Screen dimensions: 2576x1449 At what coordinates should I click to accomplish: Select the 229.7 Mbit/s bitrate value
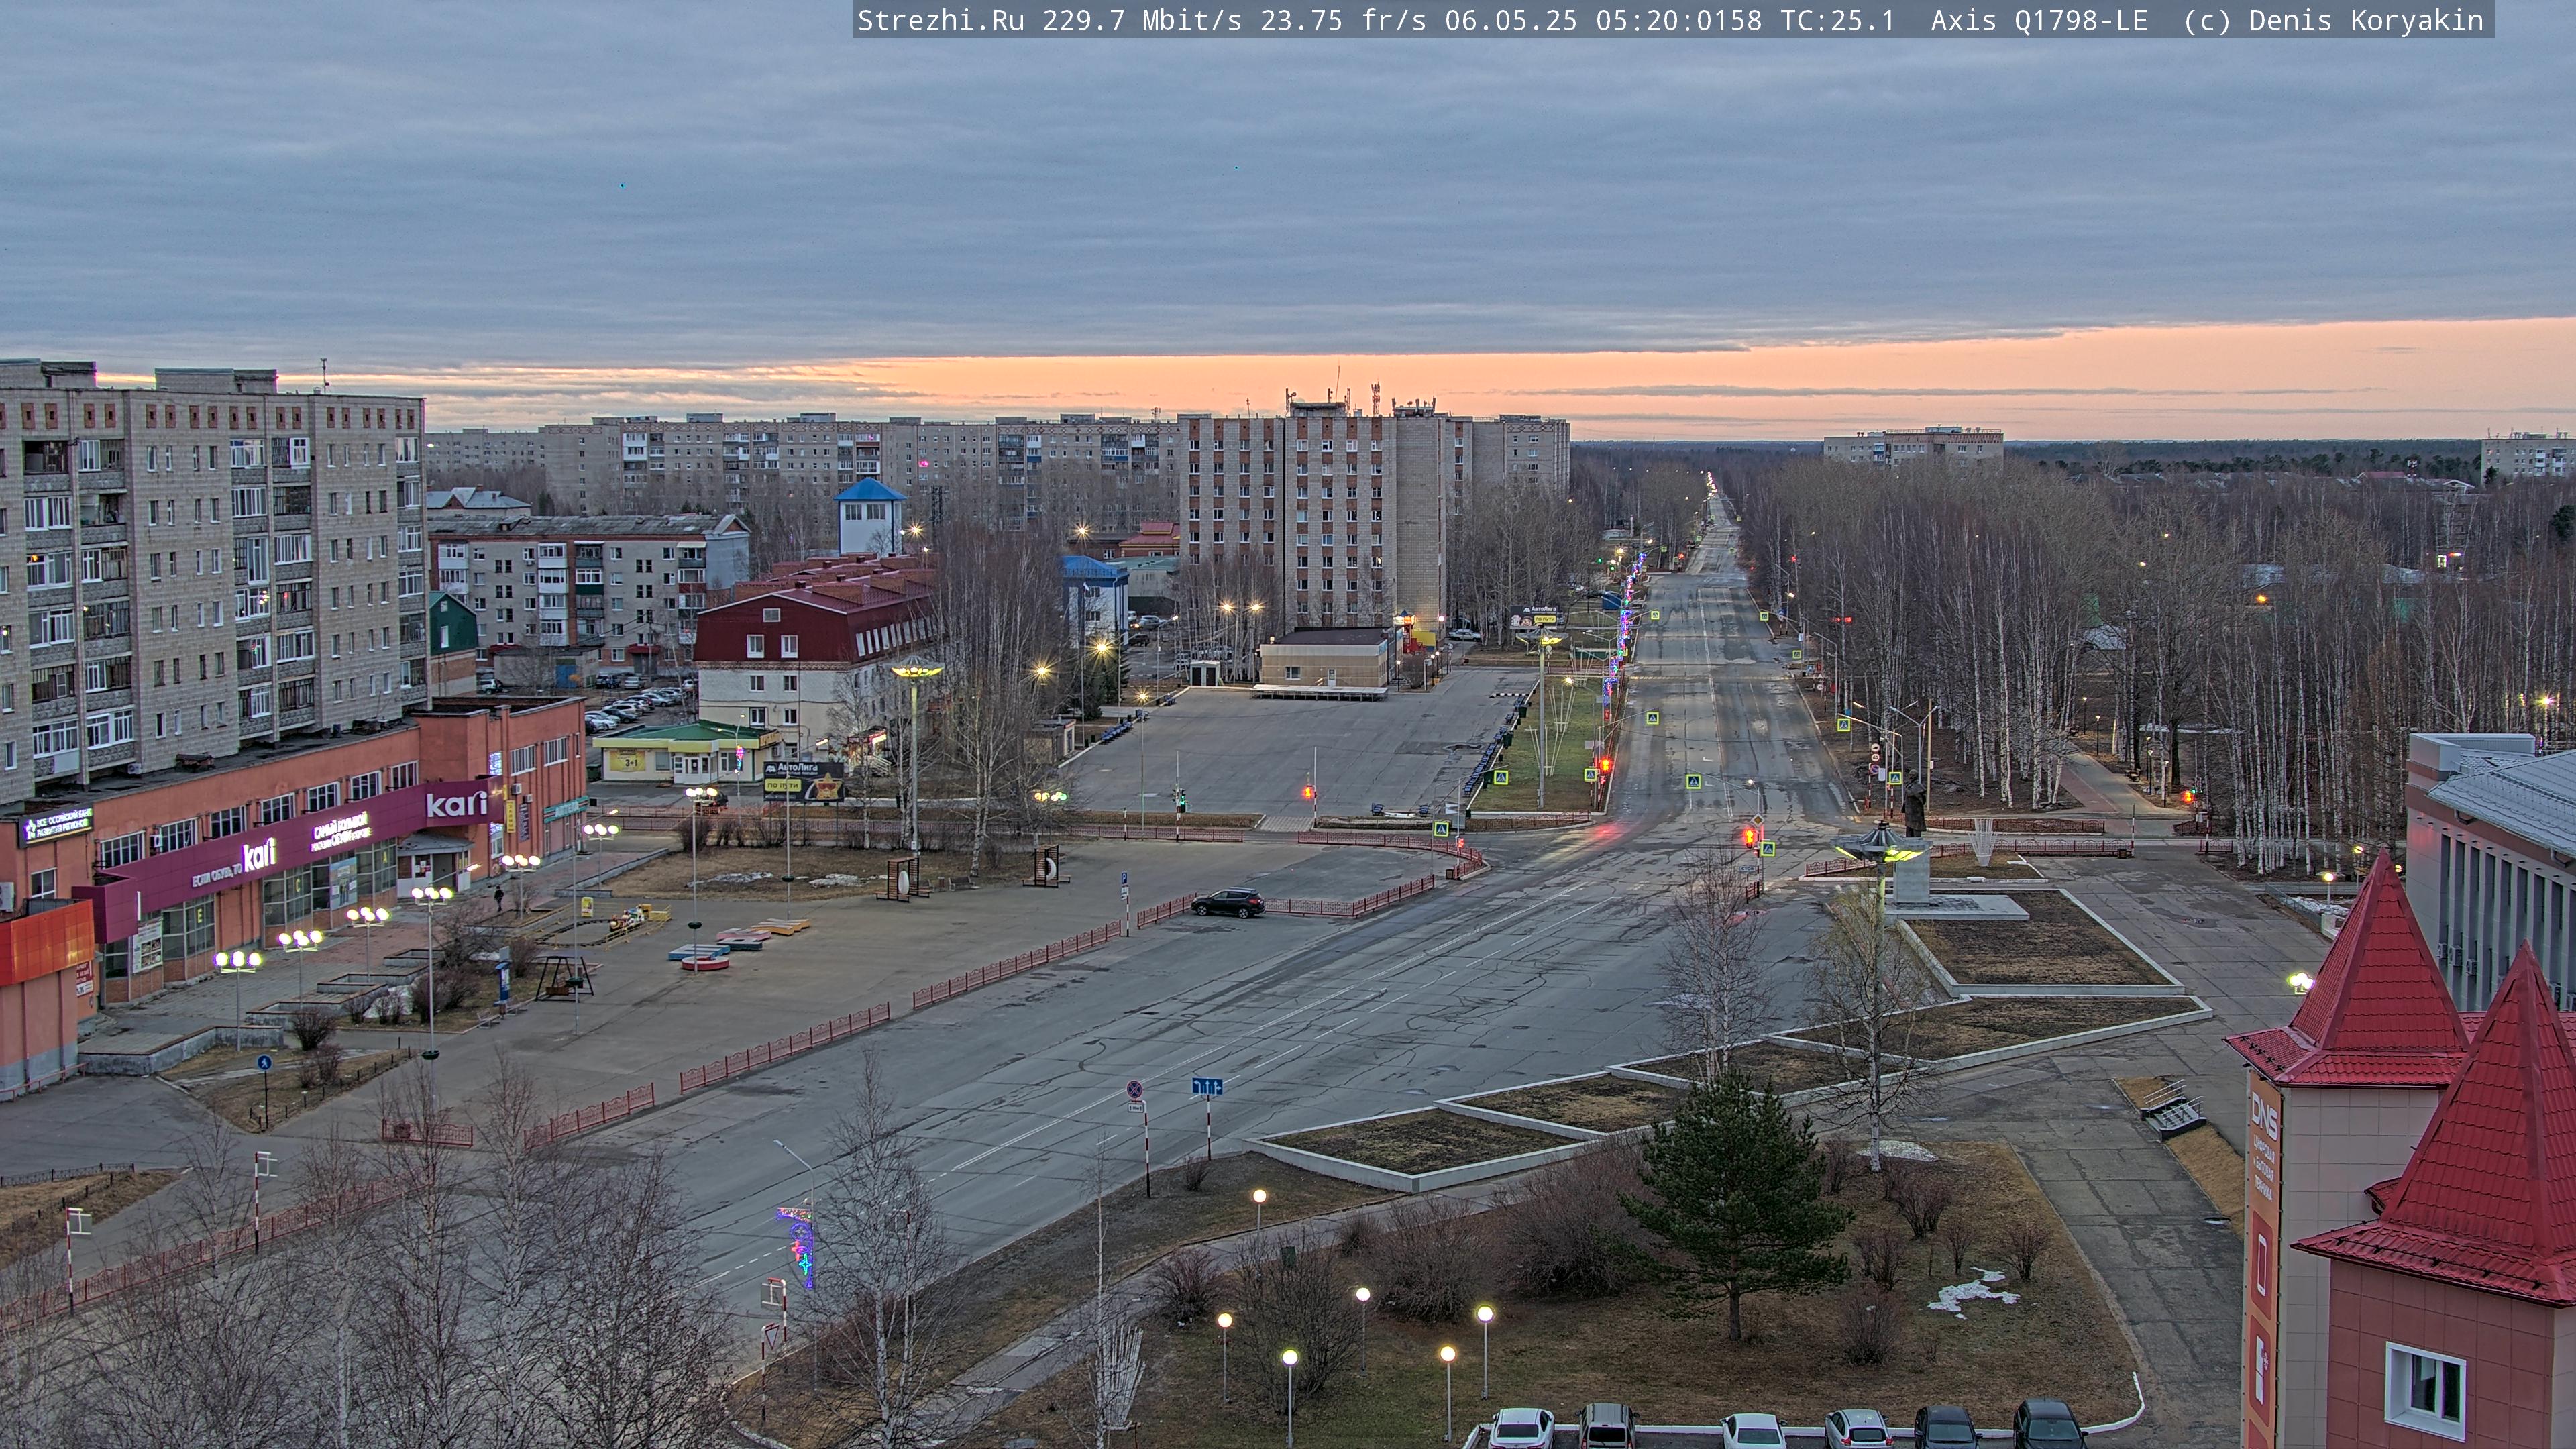tap(1142, 21)
